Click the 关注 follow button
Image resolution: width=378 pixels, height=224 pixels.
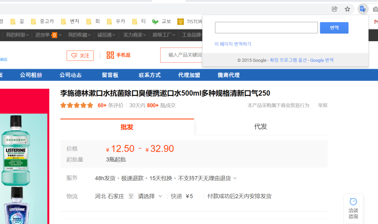[x=80, y=55]
